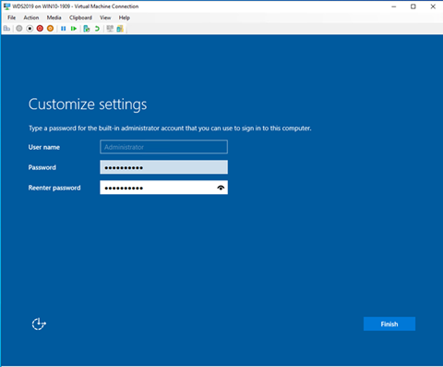Click the 'Reenter password' label
443x367 pixels.
coord(54,188)
